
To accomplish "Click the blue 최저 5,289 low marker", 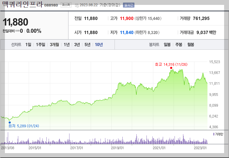I will point(10,122).
